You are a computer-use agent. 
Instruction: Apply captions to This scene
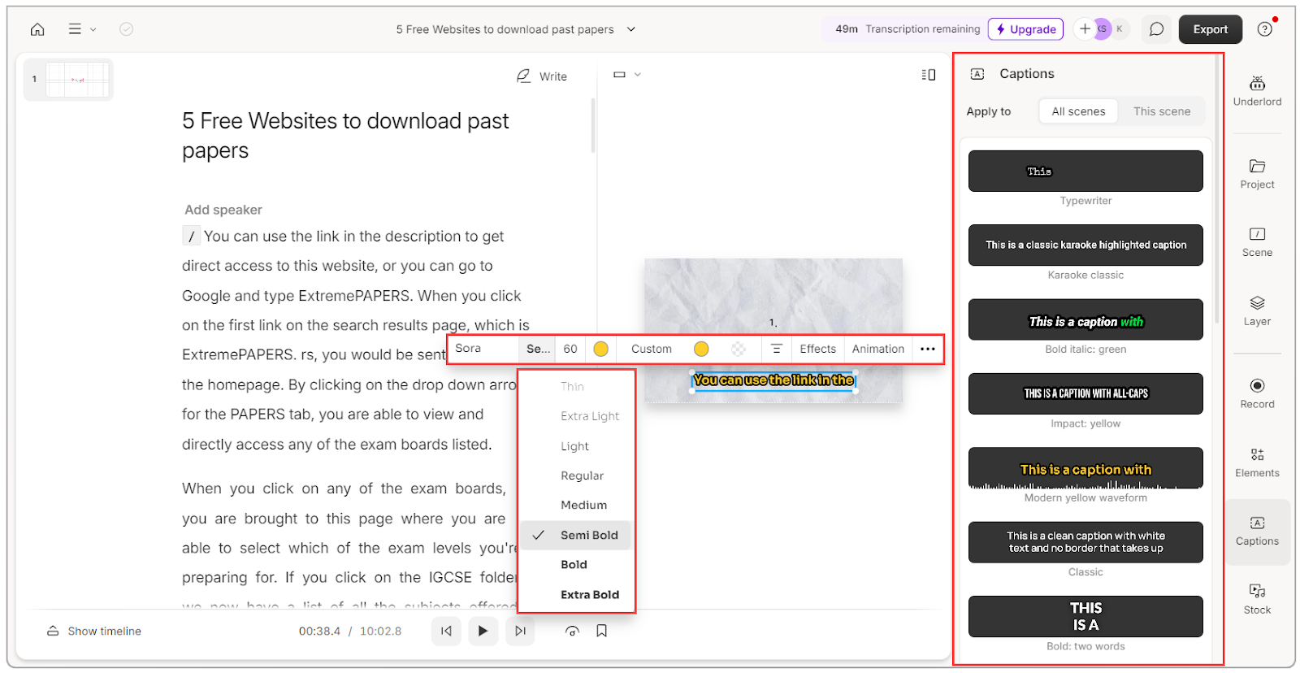pos(1162,111)
